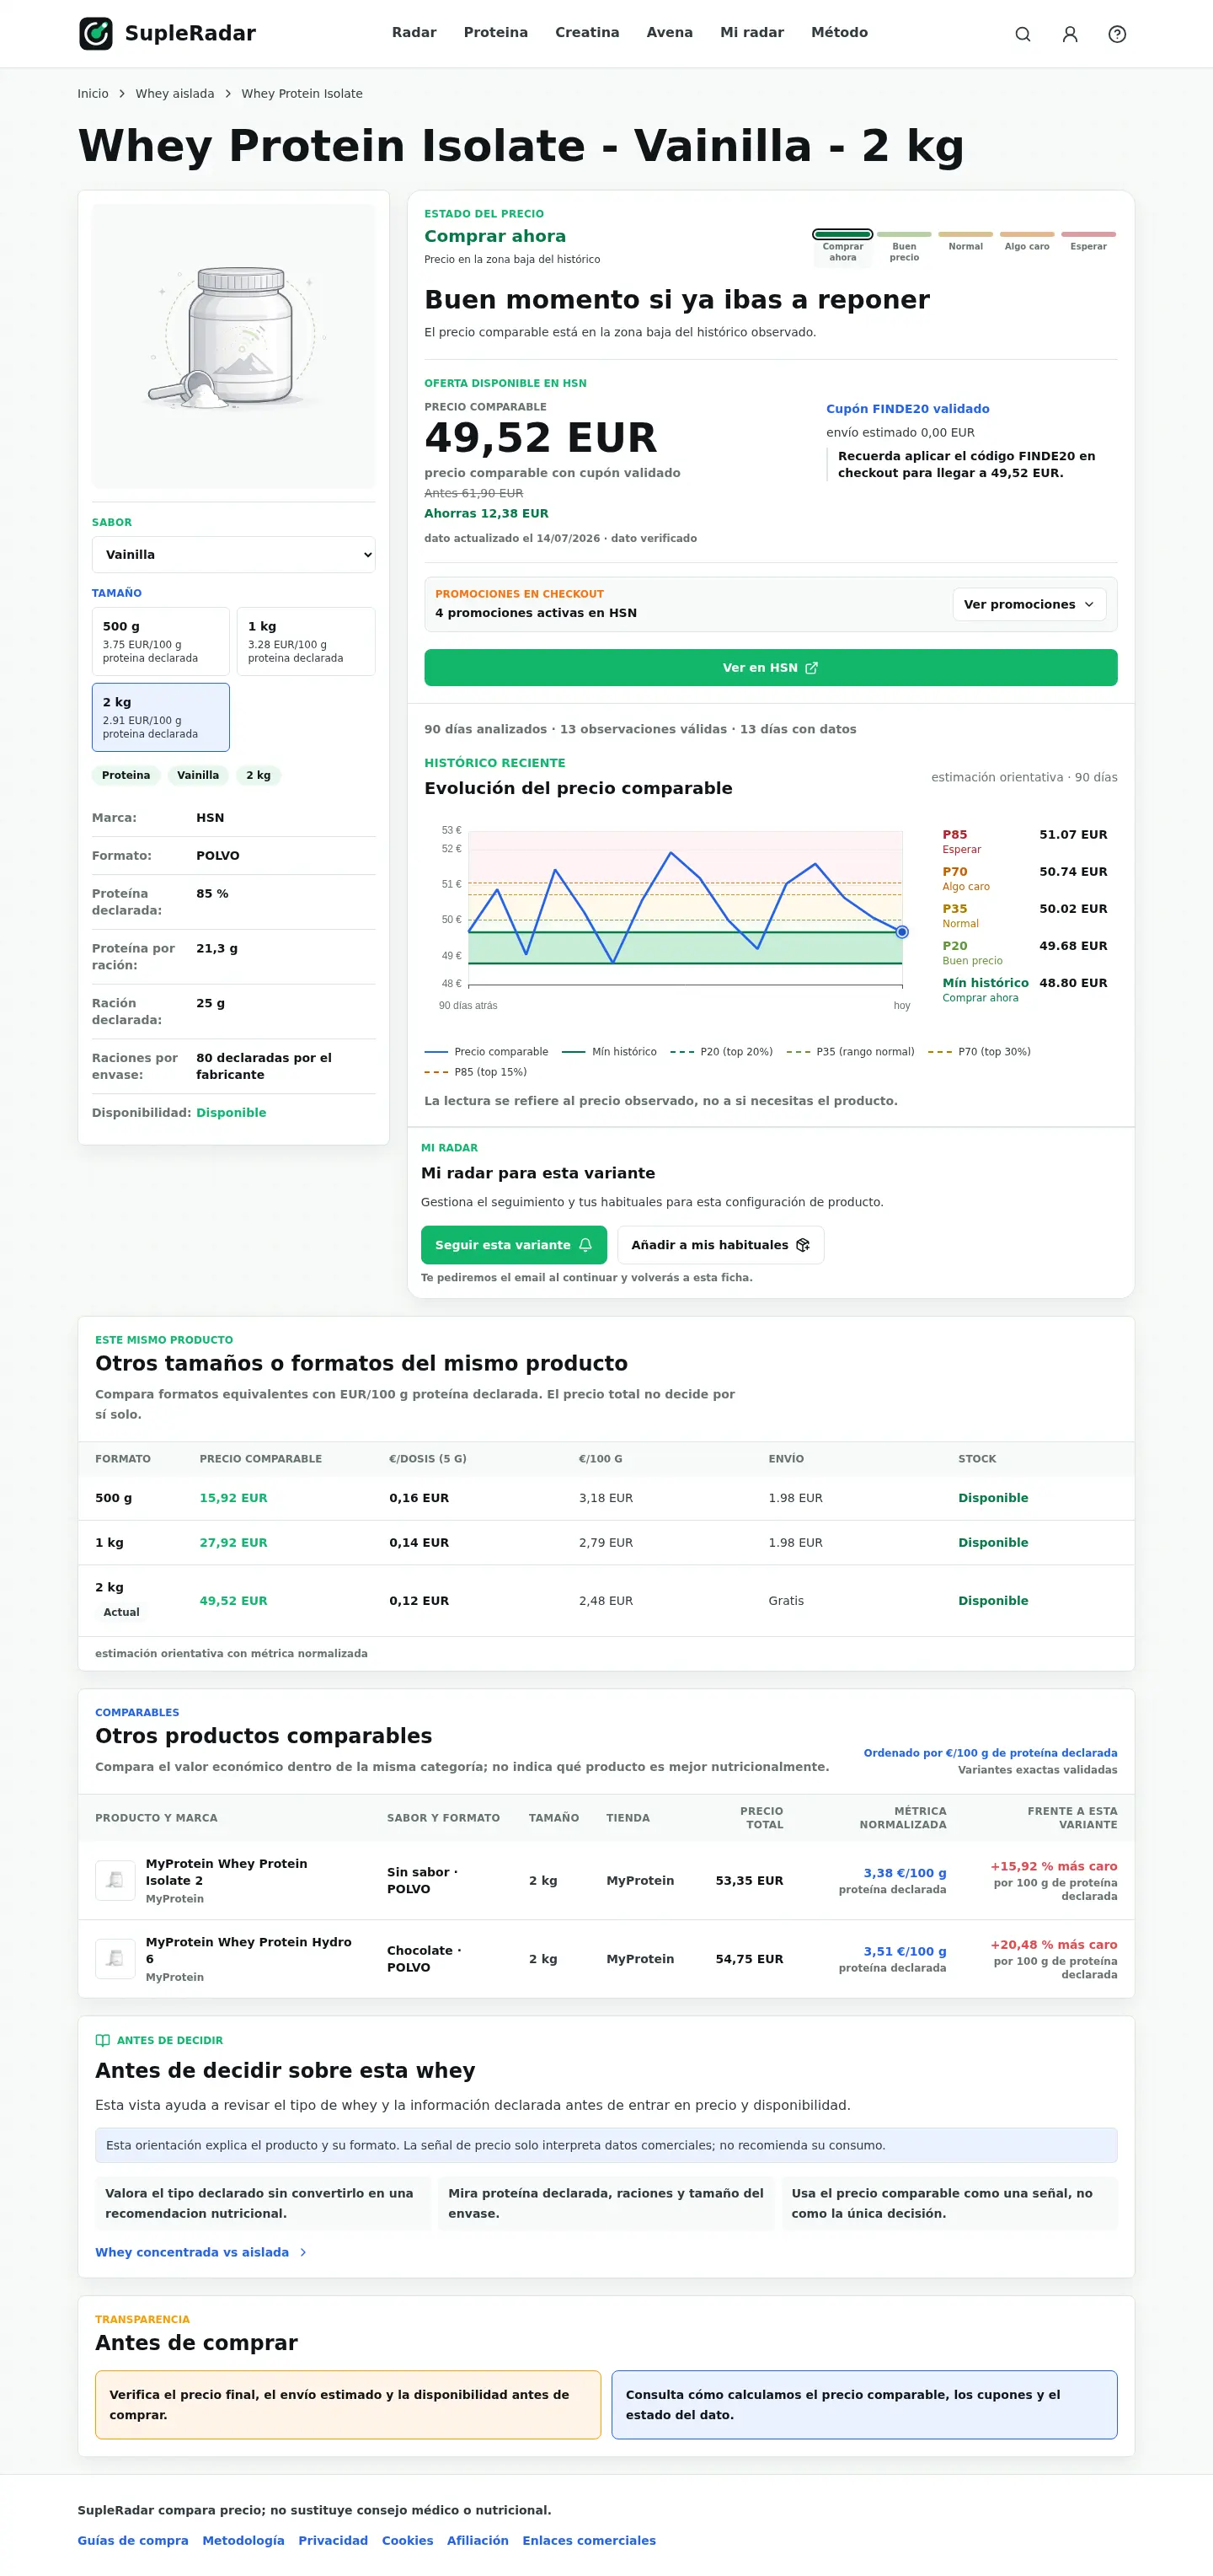Screen dimensions: 1213x2576
Task: Click the Actual badge in 2 kg row
Action: 121,1613
